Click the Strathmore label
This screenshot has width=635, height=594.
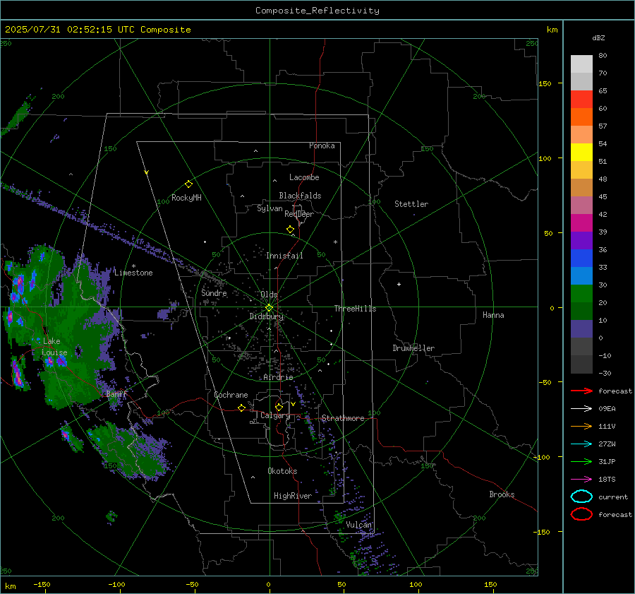point(343,418)
